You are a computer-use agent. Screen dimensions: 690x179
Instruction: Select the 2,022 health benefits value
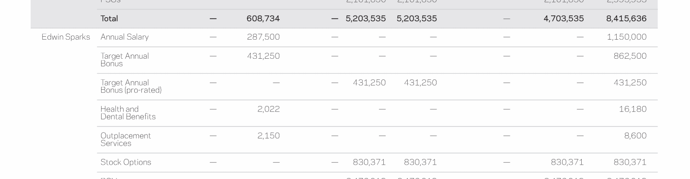268,109
